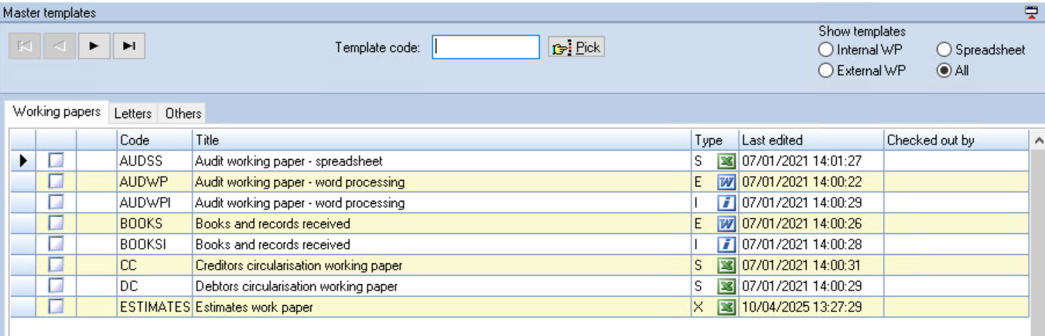
Task: Switch to the Working papers tab
Action: click(56, 112)
